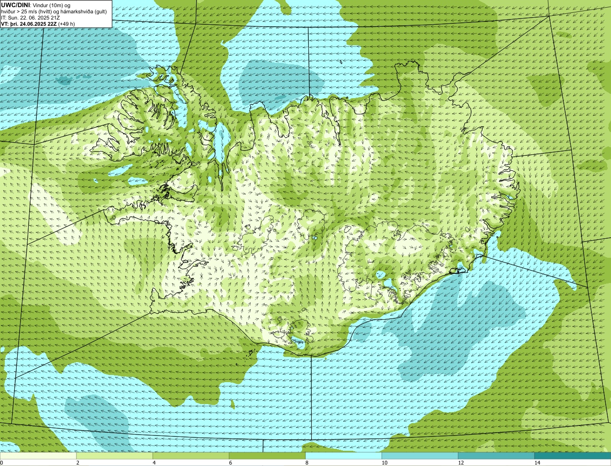
Task: Click the 6–8 m/s olive green swatch
Action: (x=267, y=456)
